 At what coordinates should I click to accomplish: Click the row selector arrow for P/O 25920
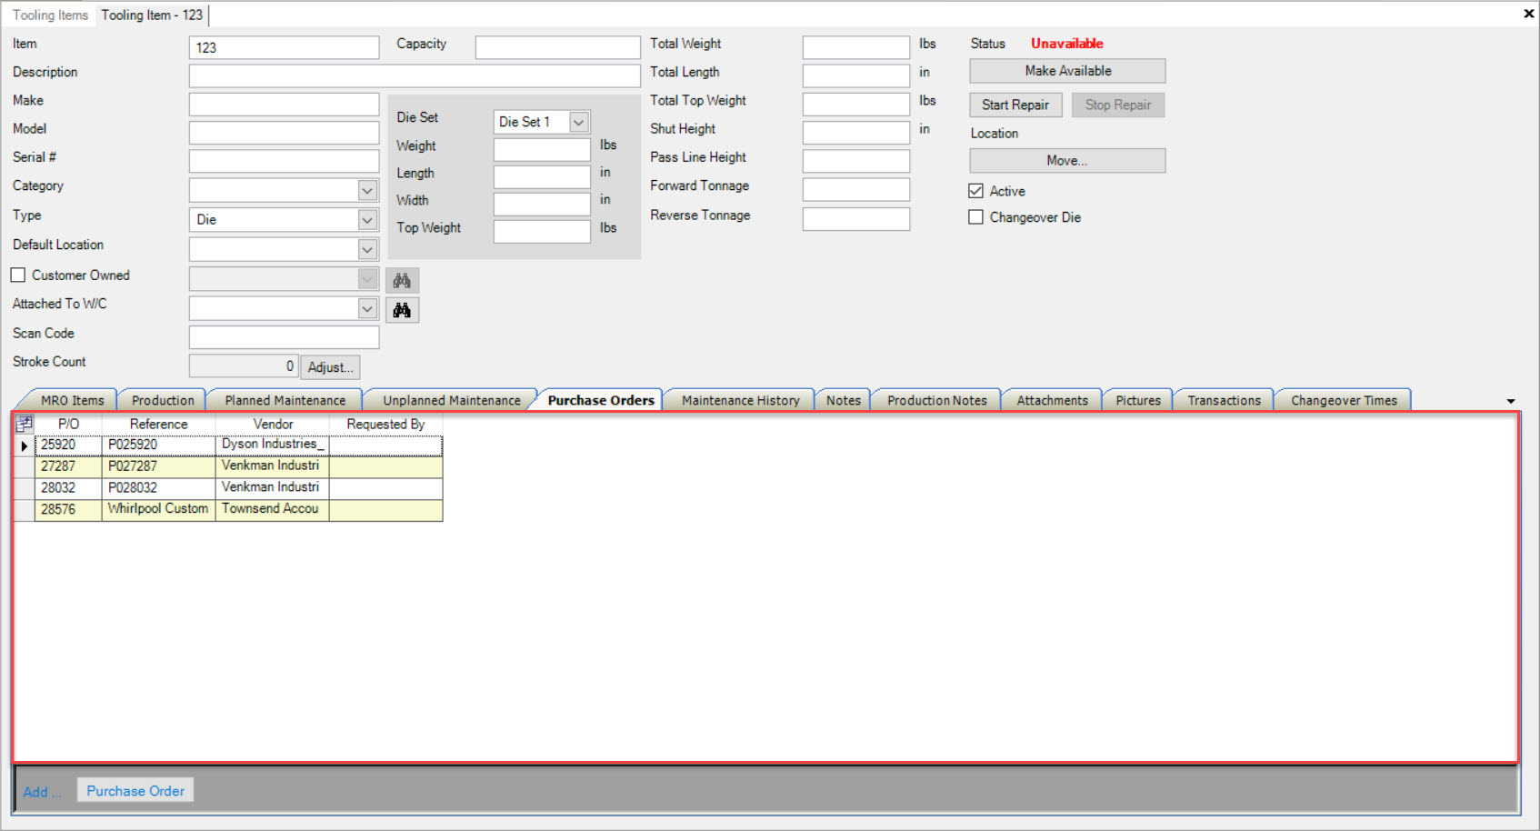25,446
